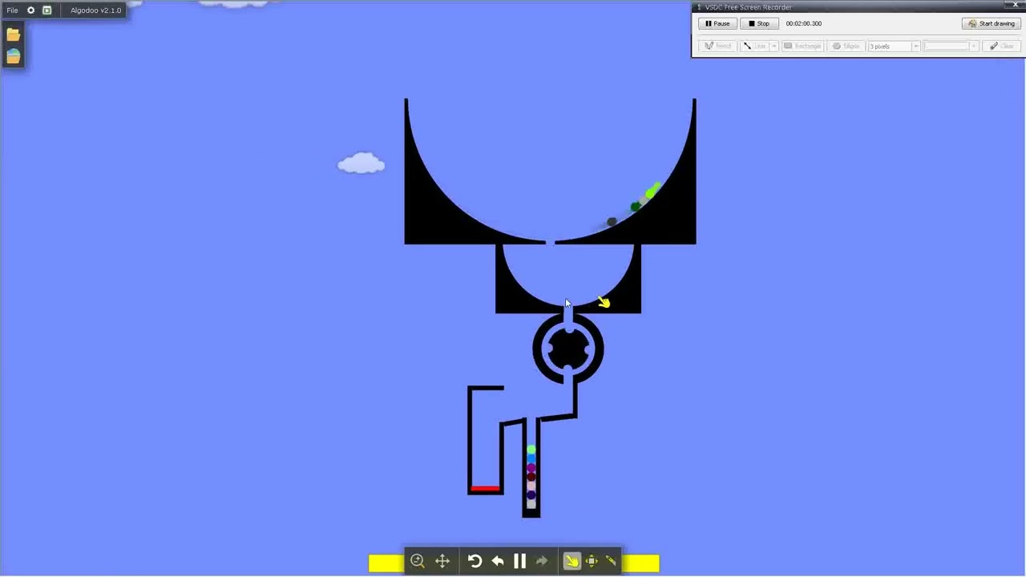Pause the Algodoo simulation
This screenshot has width=1026, height=577.
[519, 561]
